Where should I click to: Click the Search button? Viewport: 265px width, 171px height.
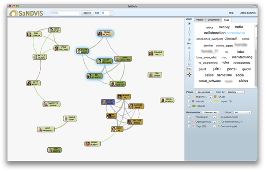pyautogui.click(x=87, y=13)
